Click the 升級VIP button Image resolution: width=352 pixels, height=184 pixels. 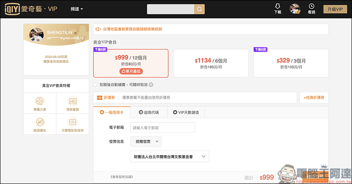coord(335,9)
